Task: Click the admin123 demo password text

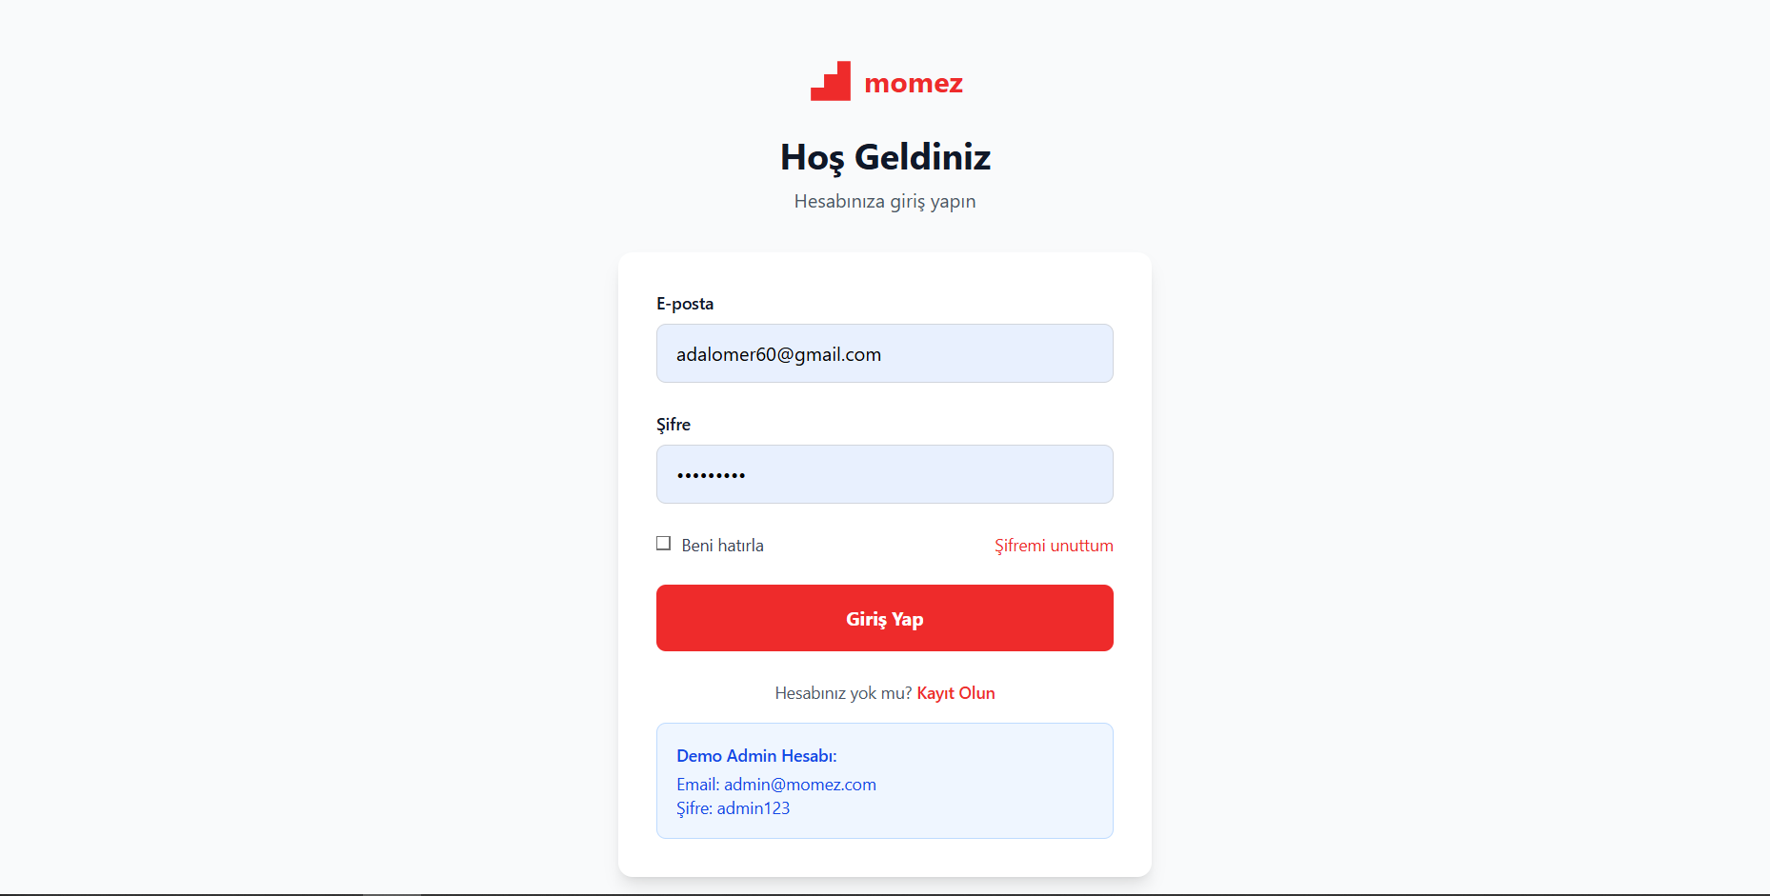Action: click(754, 808)
